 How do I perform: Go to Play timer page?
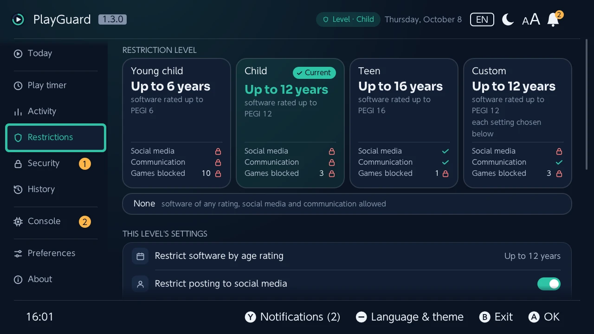[56, 85]
